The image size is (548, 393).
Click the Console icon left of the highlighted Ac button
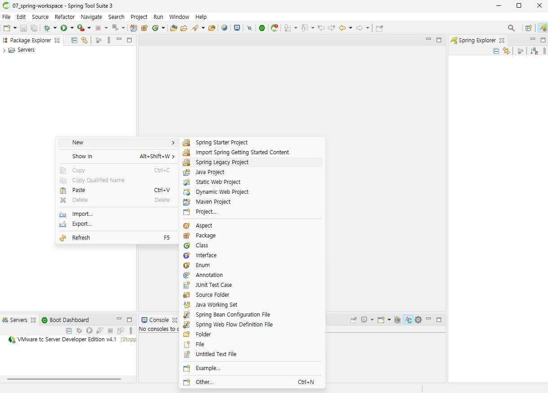click(398, 320)
